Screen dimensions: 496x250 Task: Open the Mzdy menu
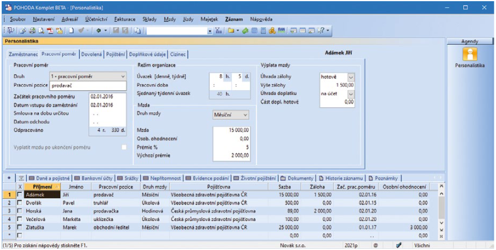pos(169,19)
